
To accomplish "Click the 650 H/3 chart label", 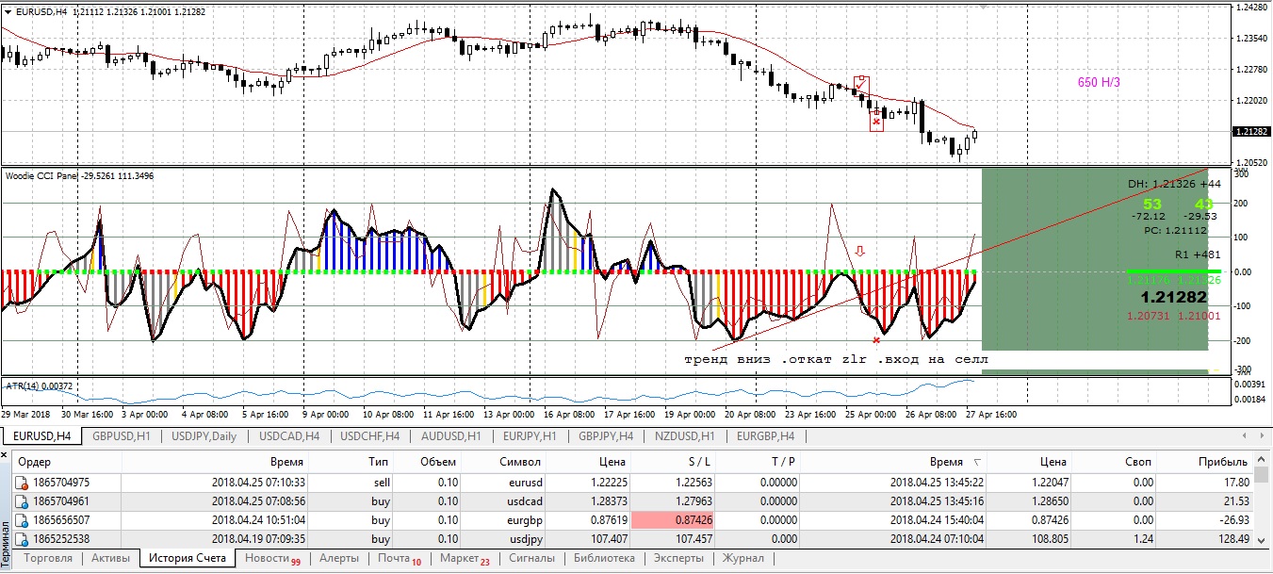I will click(x=1099, y=82).
